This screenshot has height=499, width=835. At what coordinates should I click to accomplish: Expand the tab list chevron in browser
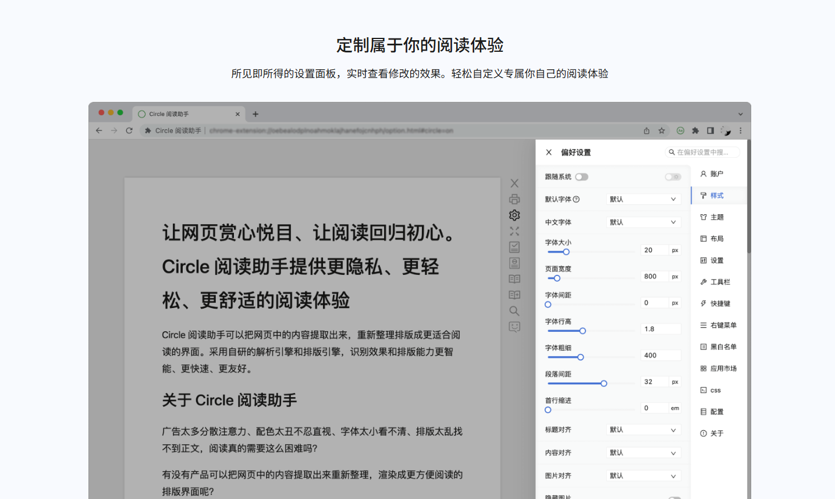click(x=740, y=114)
